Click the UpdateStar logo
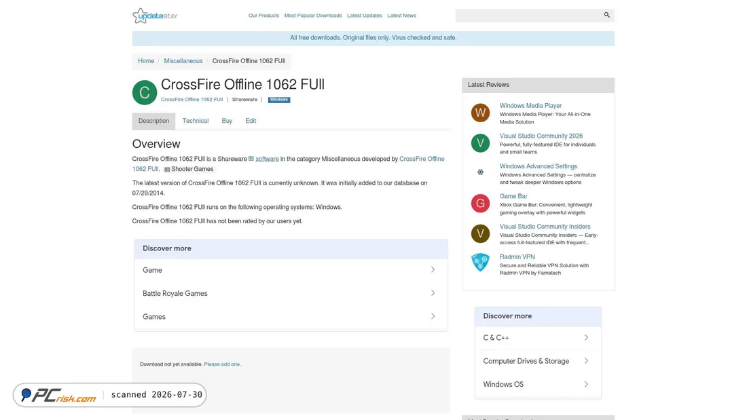Image resolution: width=747 pixels, height=420 pixels. [x=155, y=16]
